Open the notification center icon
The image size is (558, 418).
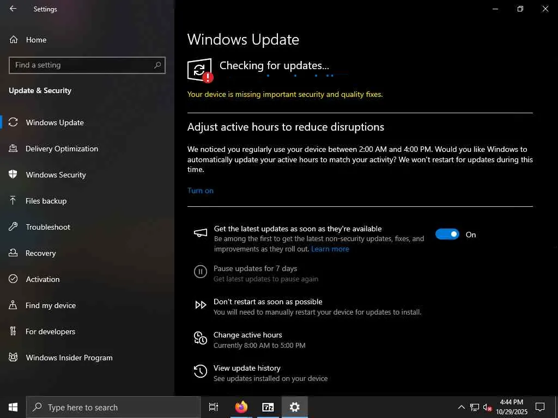coord(540,407)
